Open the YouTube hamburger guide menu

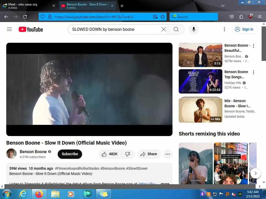tap(9, 29)
